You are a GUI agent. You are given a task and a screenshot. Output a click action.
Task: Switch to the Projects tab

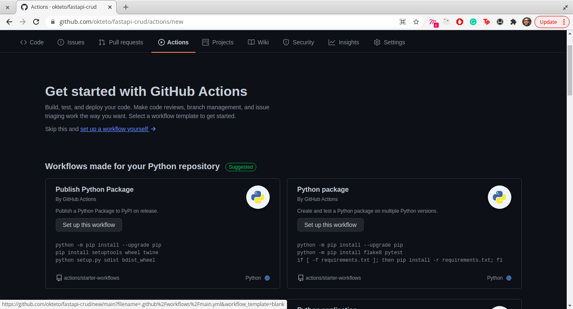point(218,42)
